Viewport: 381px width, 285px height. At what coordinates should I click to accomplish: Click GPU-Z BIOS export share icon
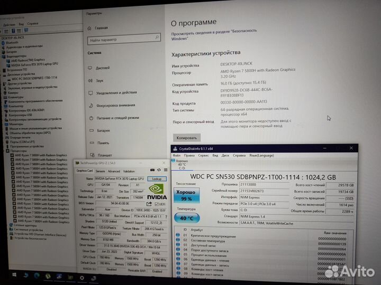[x=149, y=204]
